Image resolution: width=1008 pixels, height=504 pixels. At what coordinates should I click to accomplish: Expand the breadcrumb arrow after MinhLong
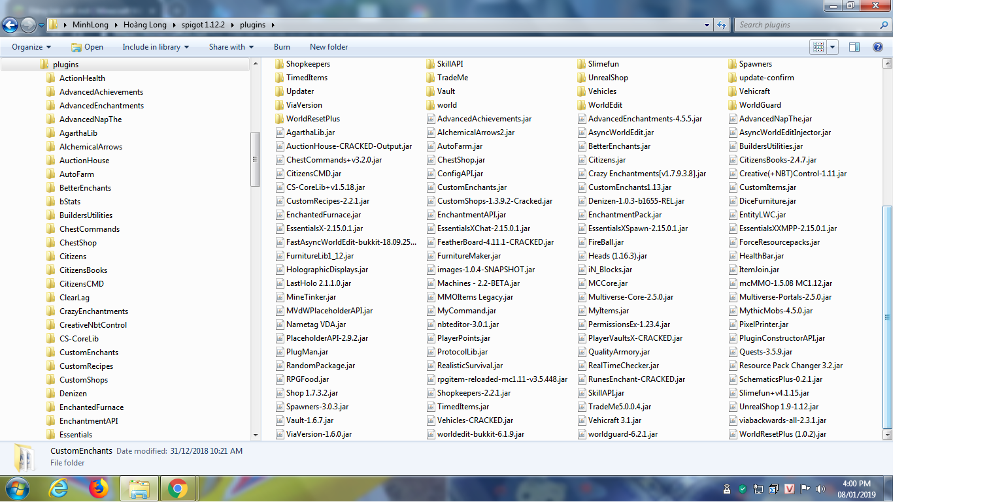click(x=117, y=25)
